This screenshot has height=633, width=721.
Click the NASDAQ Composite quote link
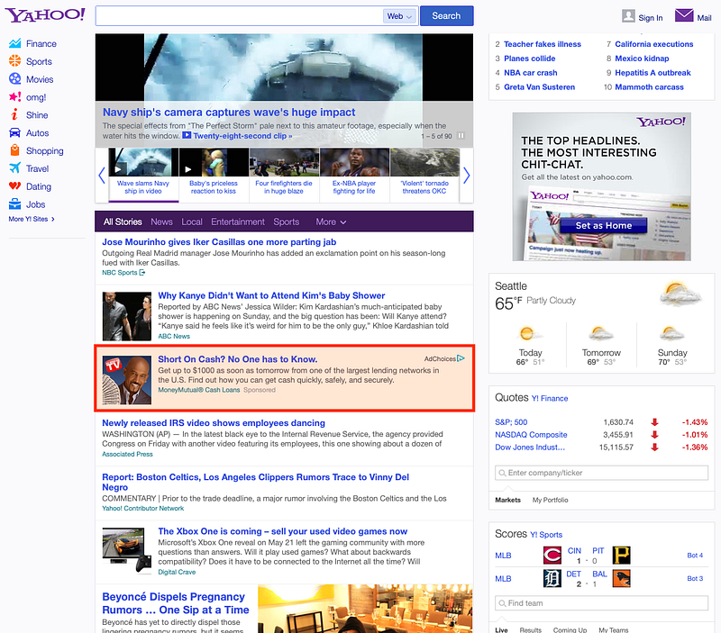coord(531,435)
